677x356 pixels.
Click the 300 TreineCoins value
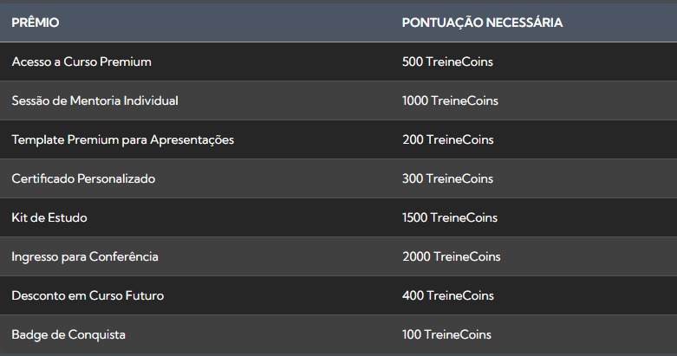point(447,178)
